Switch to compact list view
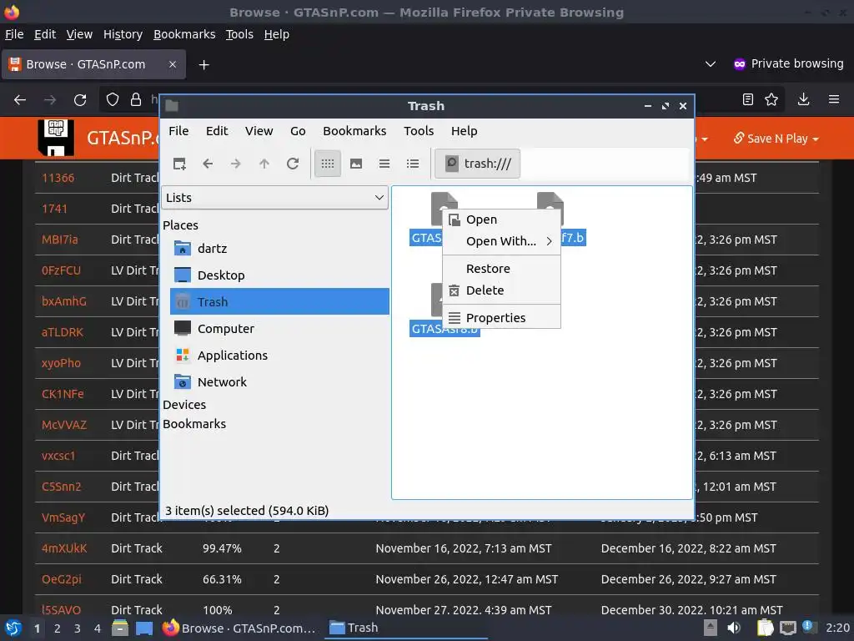Screen dimensions: 854x641 coord(384,164)
